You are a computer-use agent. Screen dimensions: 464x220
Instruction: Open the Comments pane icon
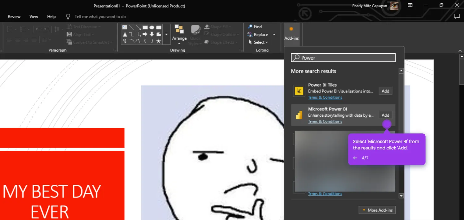click(457, 16)
